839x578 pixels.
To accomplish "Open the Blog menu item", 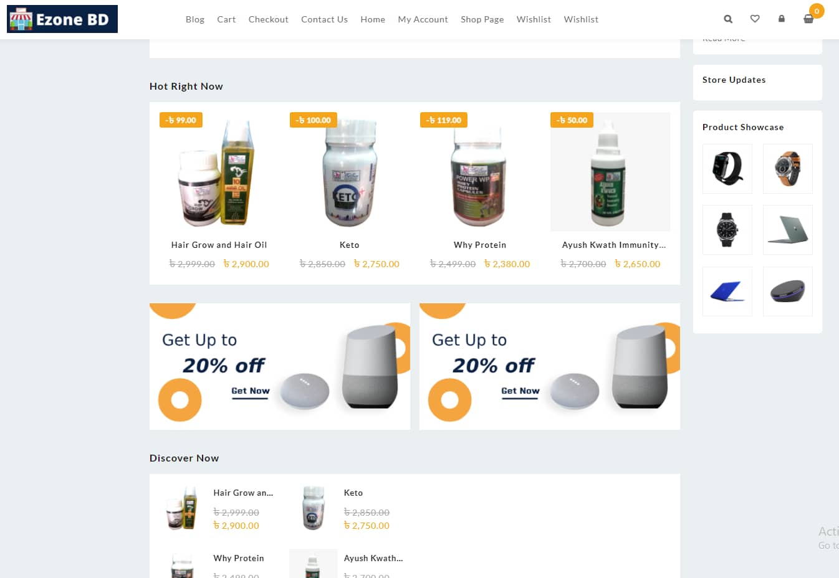I will [x=195, y=19].
